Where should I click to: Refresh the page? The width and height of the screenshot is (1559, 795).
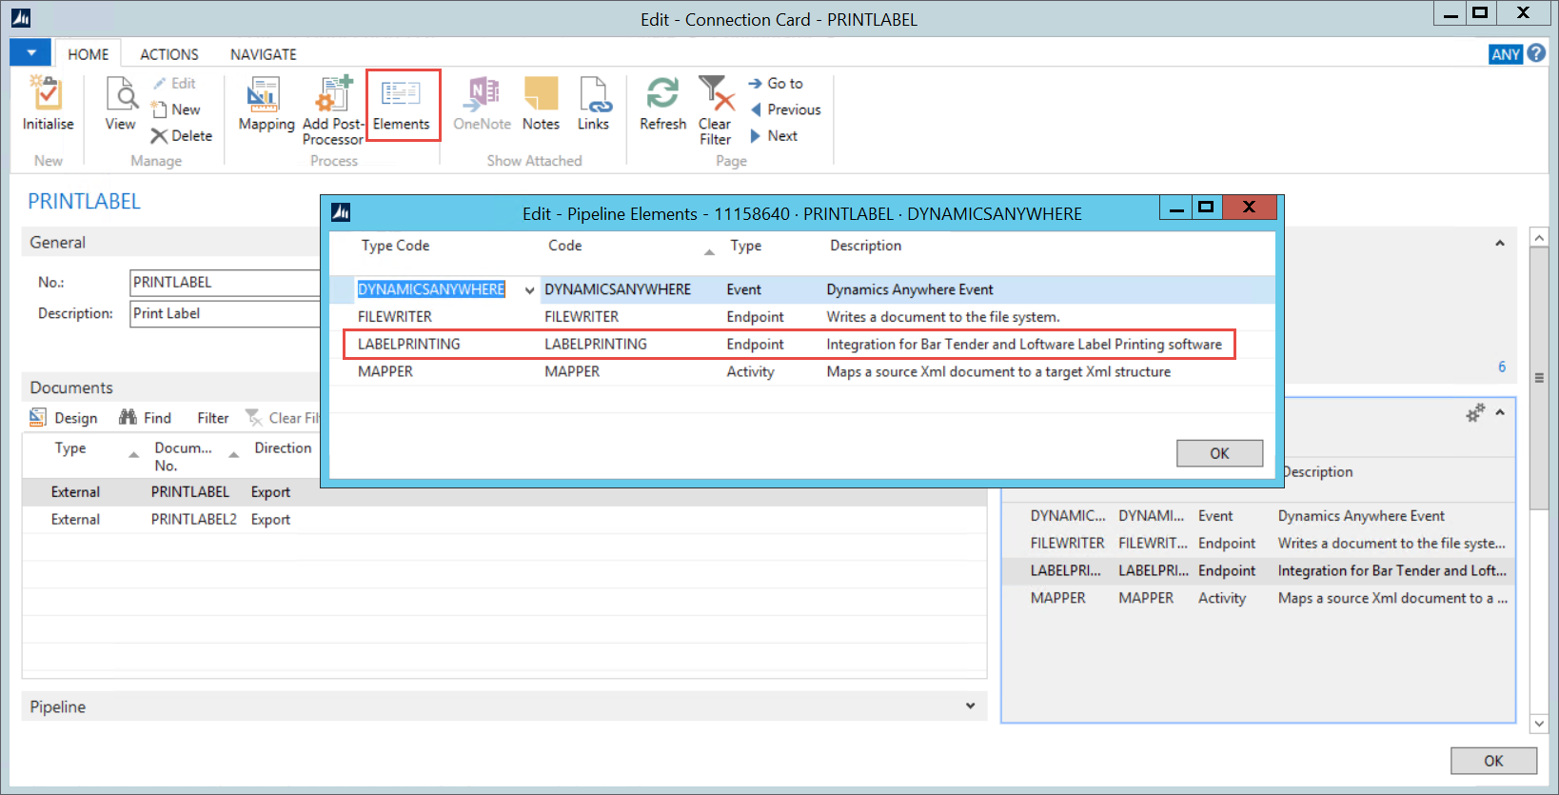point(662,105)
